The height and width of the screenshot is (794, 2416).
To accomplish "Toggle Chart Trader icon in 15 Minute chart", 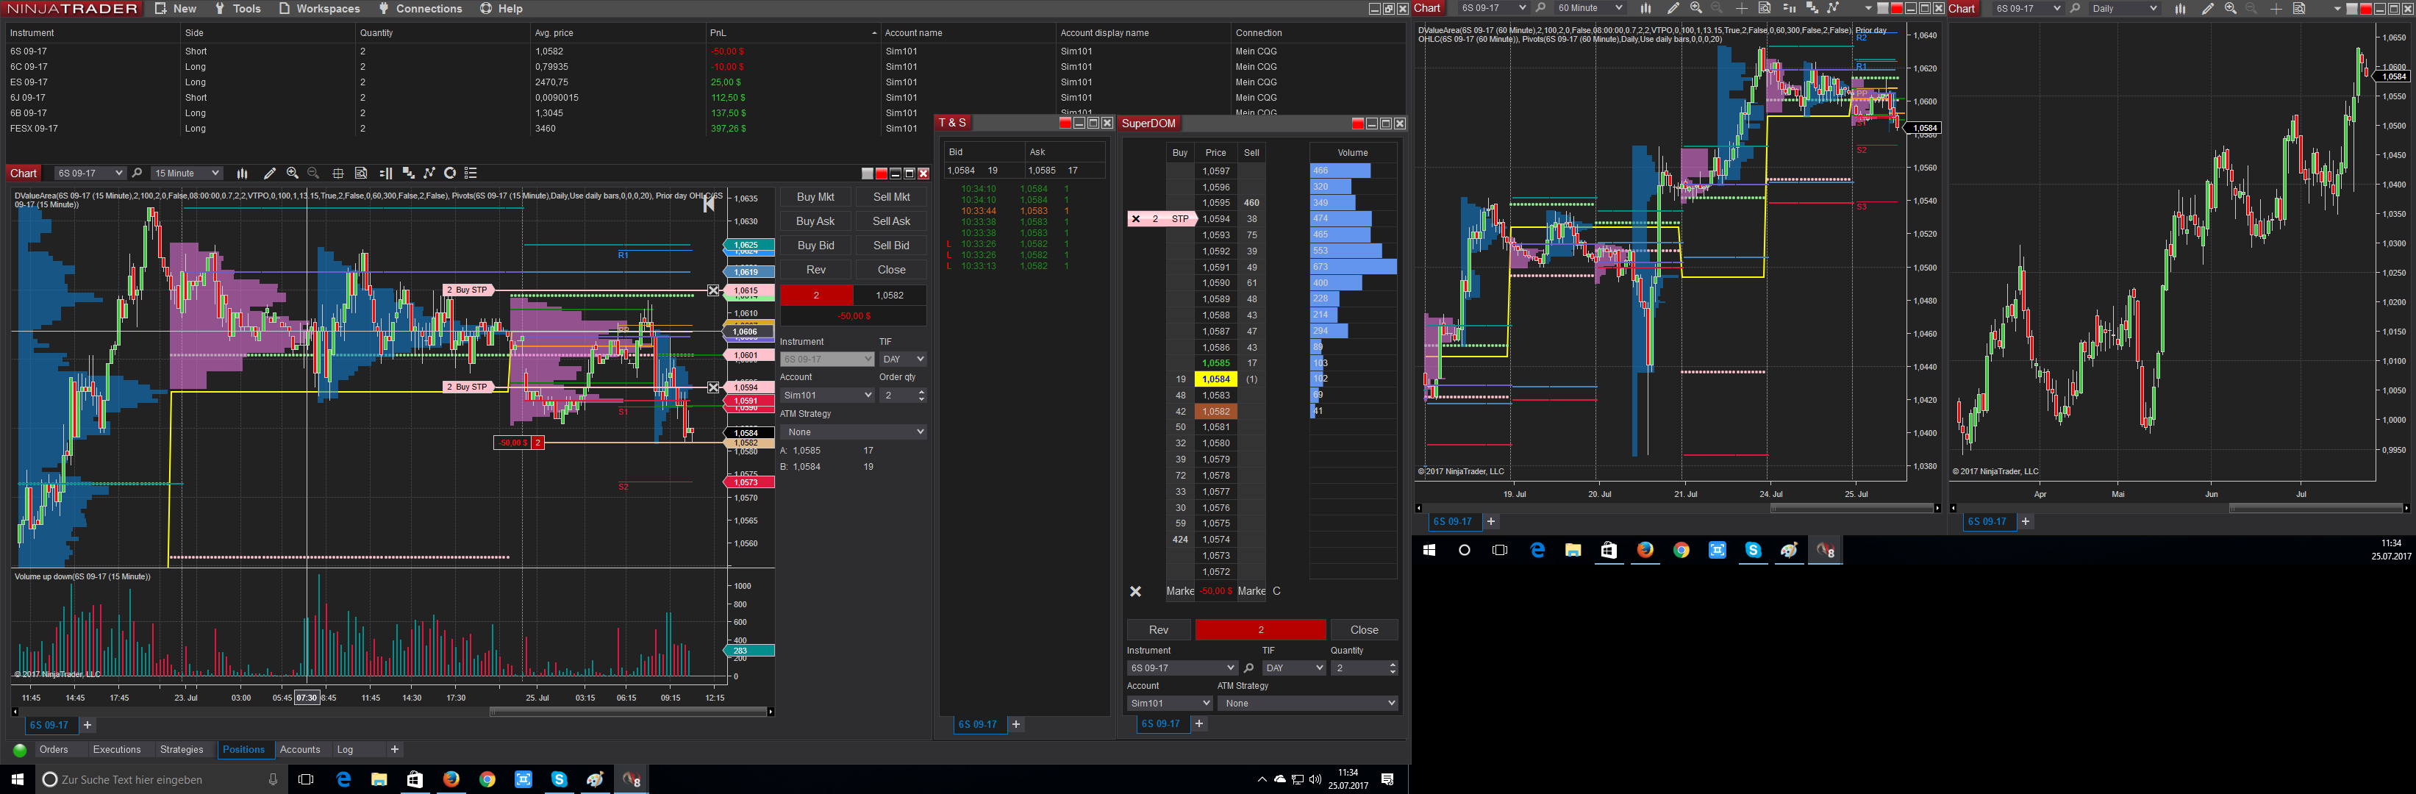I will pyautogui.click(x=385, y=174).
